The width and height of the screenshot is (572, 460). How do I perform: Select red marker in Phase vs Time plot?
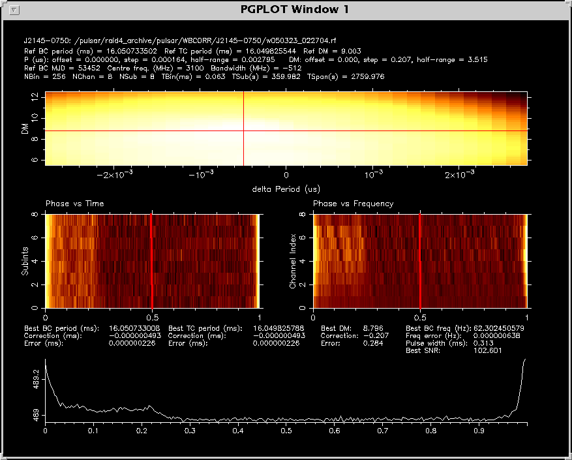pyautogui.click(x=151, y=261)
